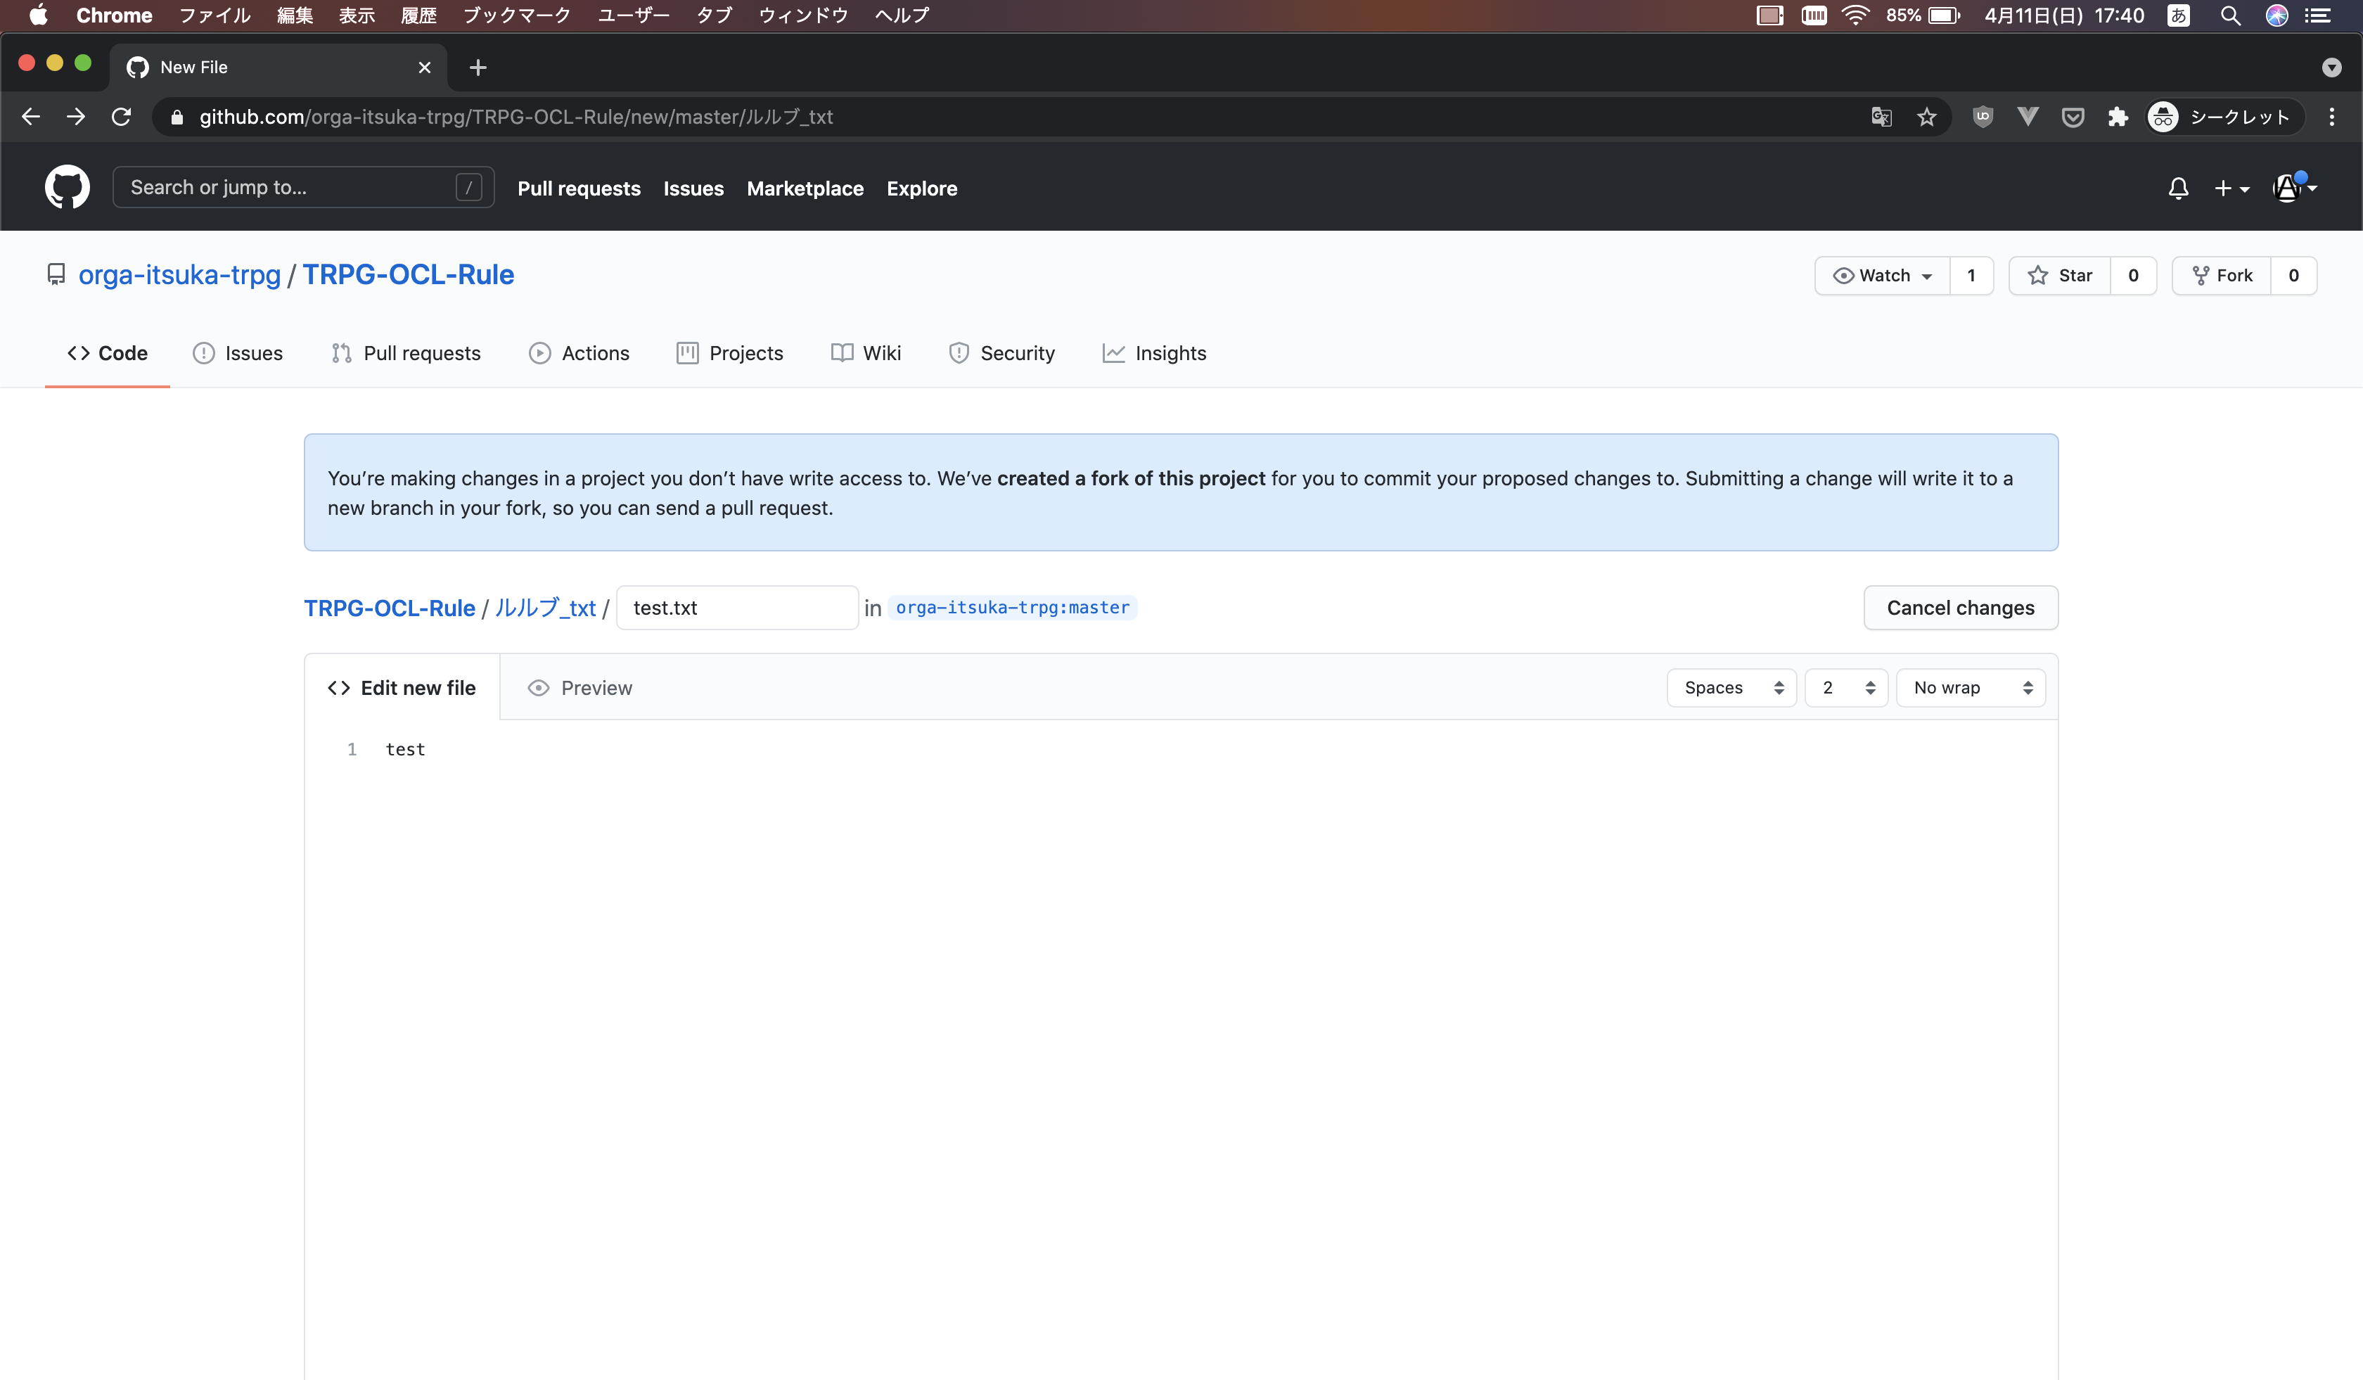Open the No wrap line mode dropdown

click(1970, 688)
